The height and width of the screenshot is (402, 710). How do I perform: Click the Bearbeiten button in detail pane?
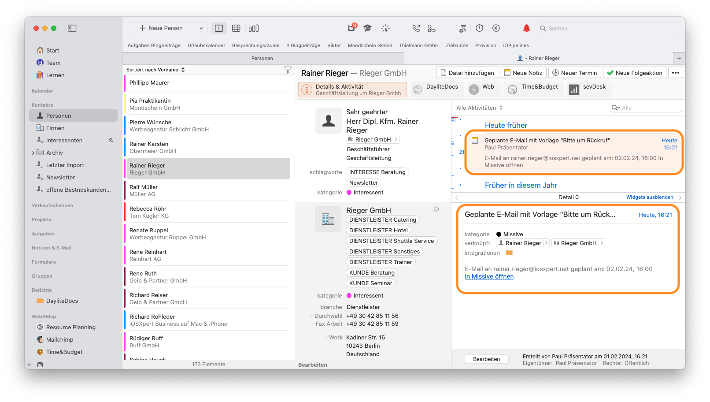coord(487,359)
